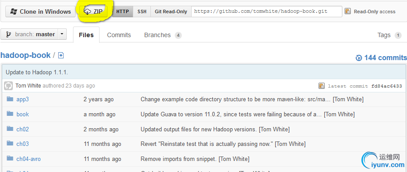Click the folder icon beside app3
The image size is (407, 172).
point(10,99)
